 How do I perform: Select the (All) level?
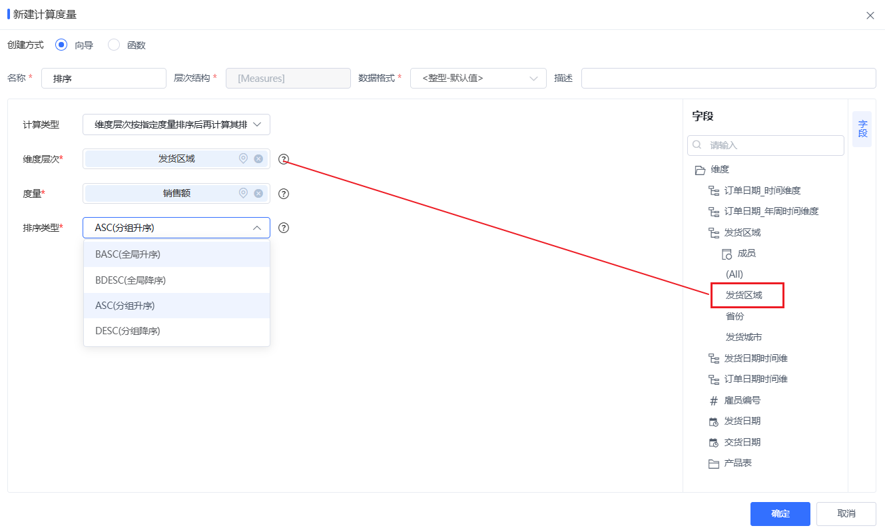735,274
